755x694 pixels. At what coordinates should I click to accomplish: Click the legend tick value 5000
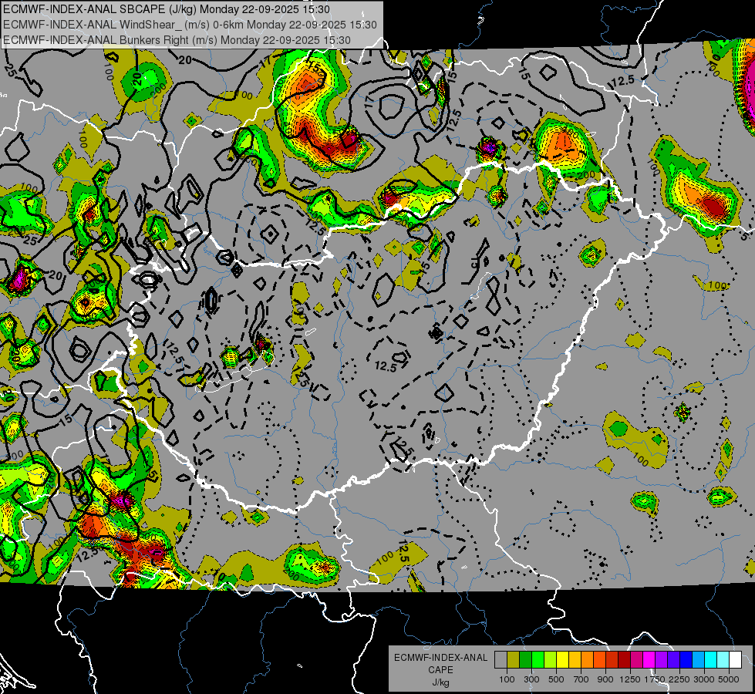(729, 679)
